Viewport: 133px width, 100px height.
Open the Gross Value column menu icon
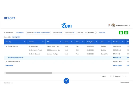point(123,42)
